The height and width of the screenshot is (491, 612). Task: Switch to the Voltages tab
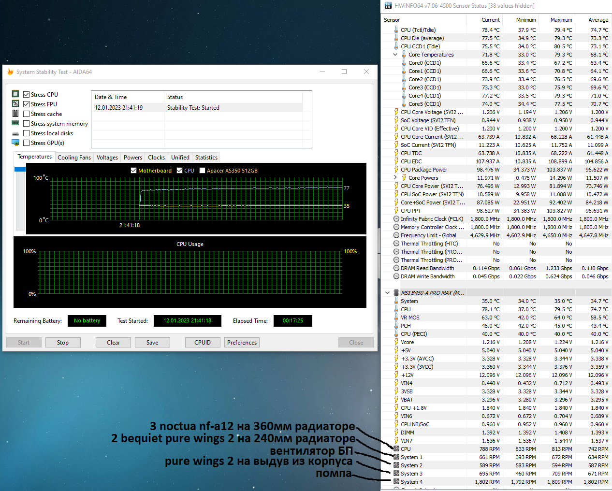(x=107, y=158)
